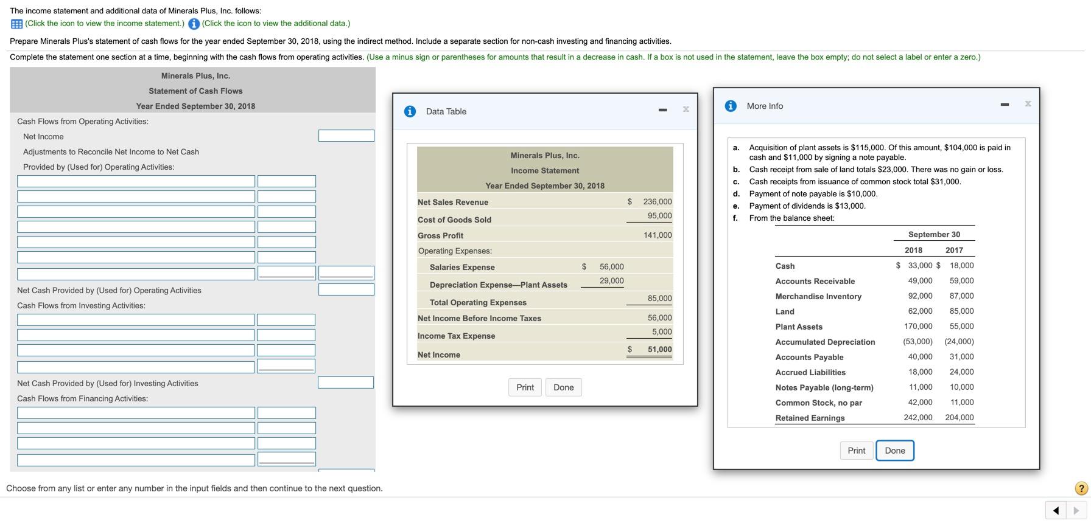Open the additional data info icon

tap(194, 24)
